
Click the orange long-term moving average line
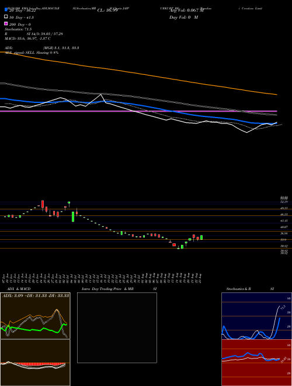pyautogui.click(x=138, y=73)
